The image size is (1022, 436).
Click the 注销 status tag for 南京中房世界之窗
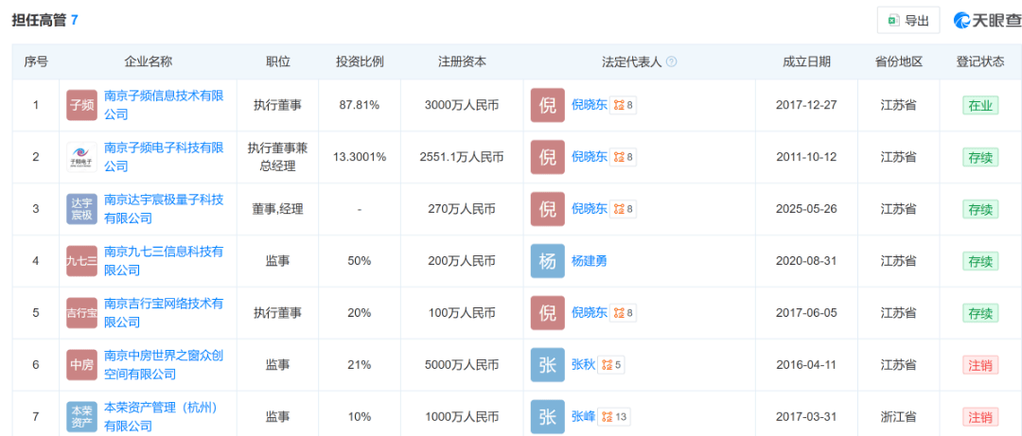click(x=980, y=365)
